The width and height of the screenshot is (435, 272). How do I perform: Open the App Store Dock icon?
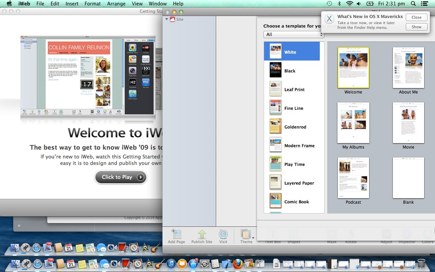193,263
